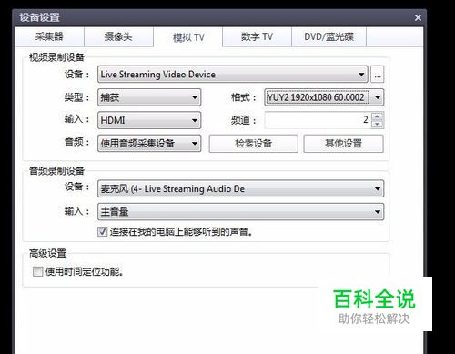Open the Live Streaming Video Device dropdown
The image size is (455, 354).
pos(233,75)
